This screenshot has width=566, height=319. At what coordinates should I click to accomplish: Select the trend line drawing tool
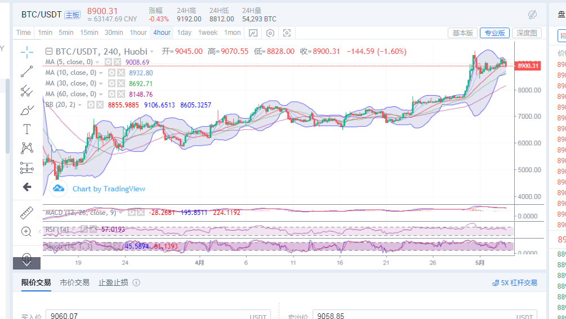(x=26, y=71)
